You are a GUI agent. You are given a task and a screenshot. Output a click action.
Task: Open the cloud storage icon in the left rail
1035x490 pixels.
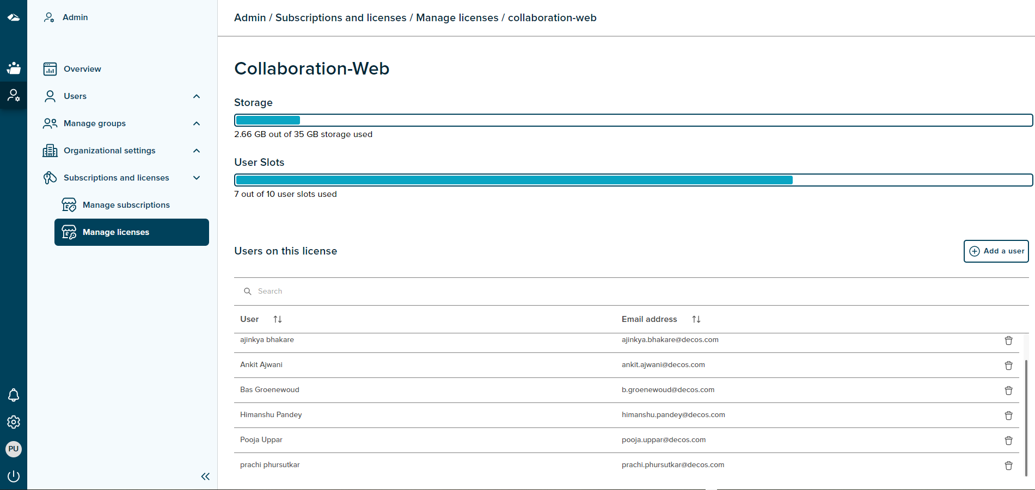(13, 17)
